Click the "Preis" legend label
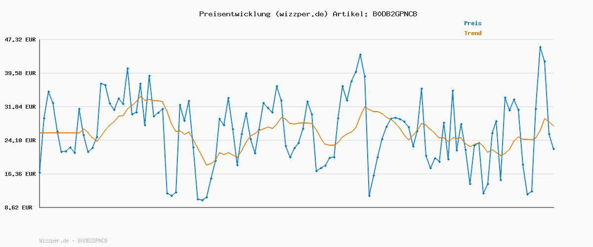The image size is (593, 247). point(472,23)
